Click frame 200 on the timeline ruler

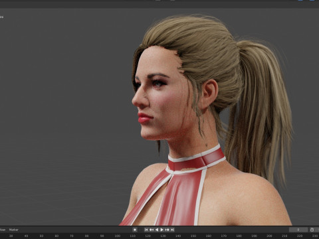(x=269, y=236)
